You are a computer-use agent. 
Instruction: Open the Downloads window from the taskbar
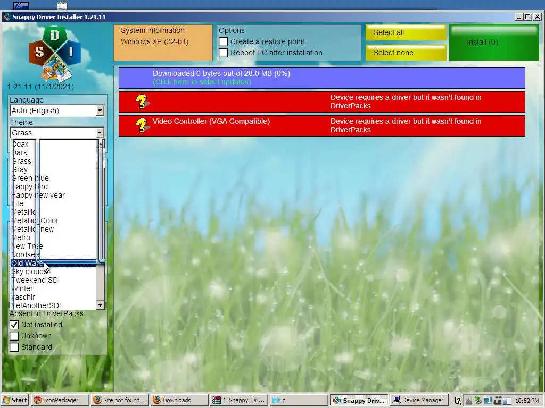180,400
